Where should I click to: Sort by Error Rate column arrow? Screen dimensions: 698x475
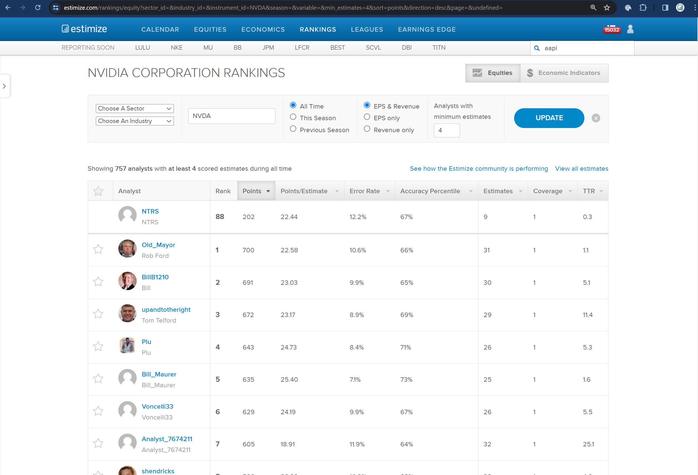click(x=388, y=191)
